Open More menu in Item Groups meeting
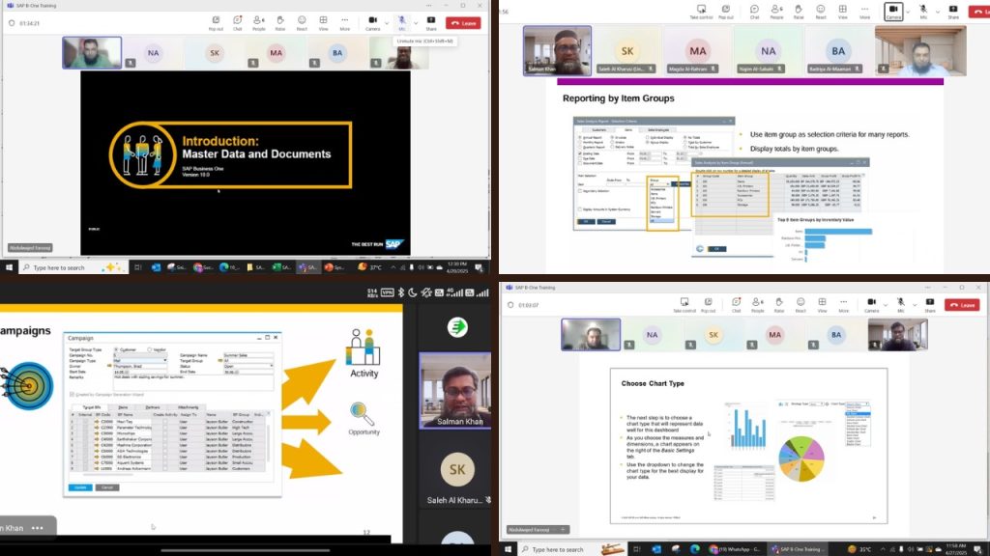The width and height of the screenshot is (990, 556). (865, 12)
